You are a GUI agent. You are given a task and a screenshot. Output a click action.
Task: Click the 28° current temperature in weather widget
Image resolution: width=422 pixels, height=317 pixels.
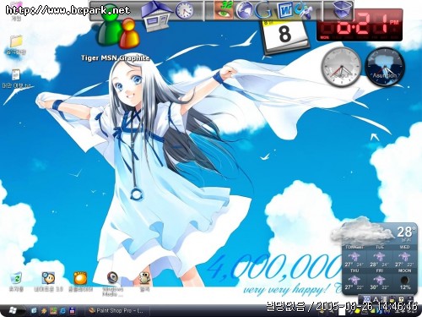click(406, 232)
